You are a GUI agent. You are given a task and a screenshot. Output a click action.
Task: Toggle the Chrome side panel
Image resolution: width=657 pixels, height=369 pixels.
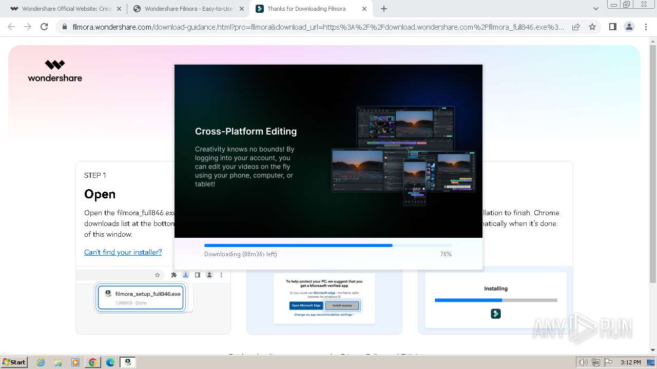[x=612, y=27]
